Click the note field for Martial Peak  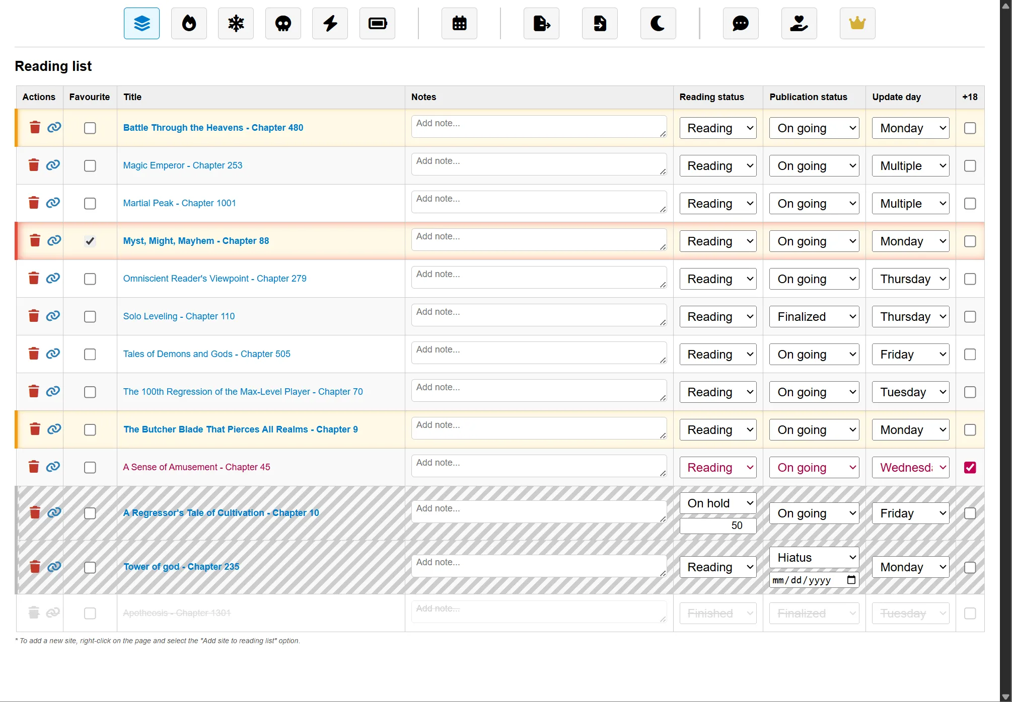pyautogui.click(x=538, y=202)
